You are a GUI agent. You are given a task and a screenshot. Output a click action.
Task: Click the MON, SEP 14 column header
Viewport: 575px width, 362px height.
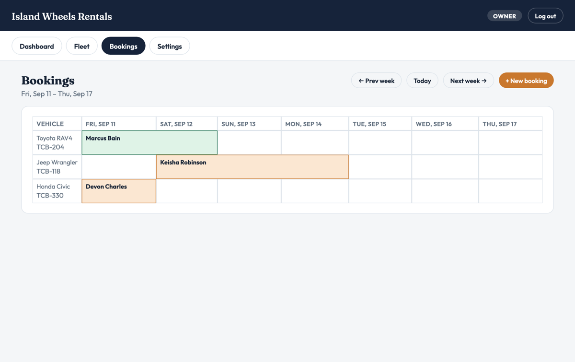tap(315, 124)
